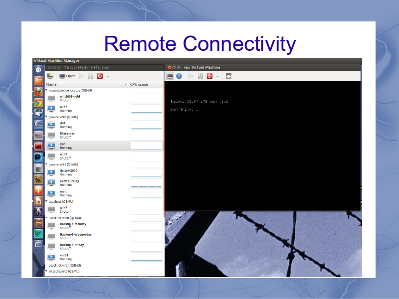The width and height of the screenshot is (399, 299).
Task: Click the pause icon in Virtual Machine Manager toolbar
Action: coord(91,76)
